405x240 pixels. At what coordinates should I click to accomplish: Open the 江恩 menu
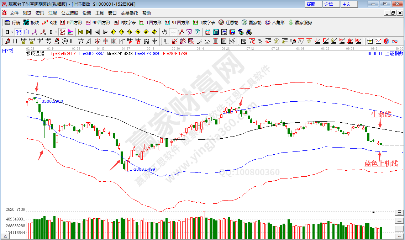pyautogui.click(x=52, y=13)
